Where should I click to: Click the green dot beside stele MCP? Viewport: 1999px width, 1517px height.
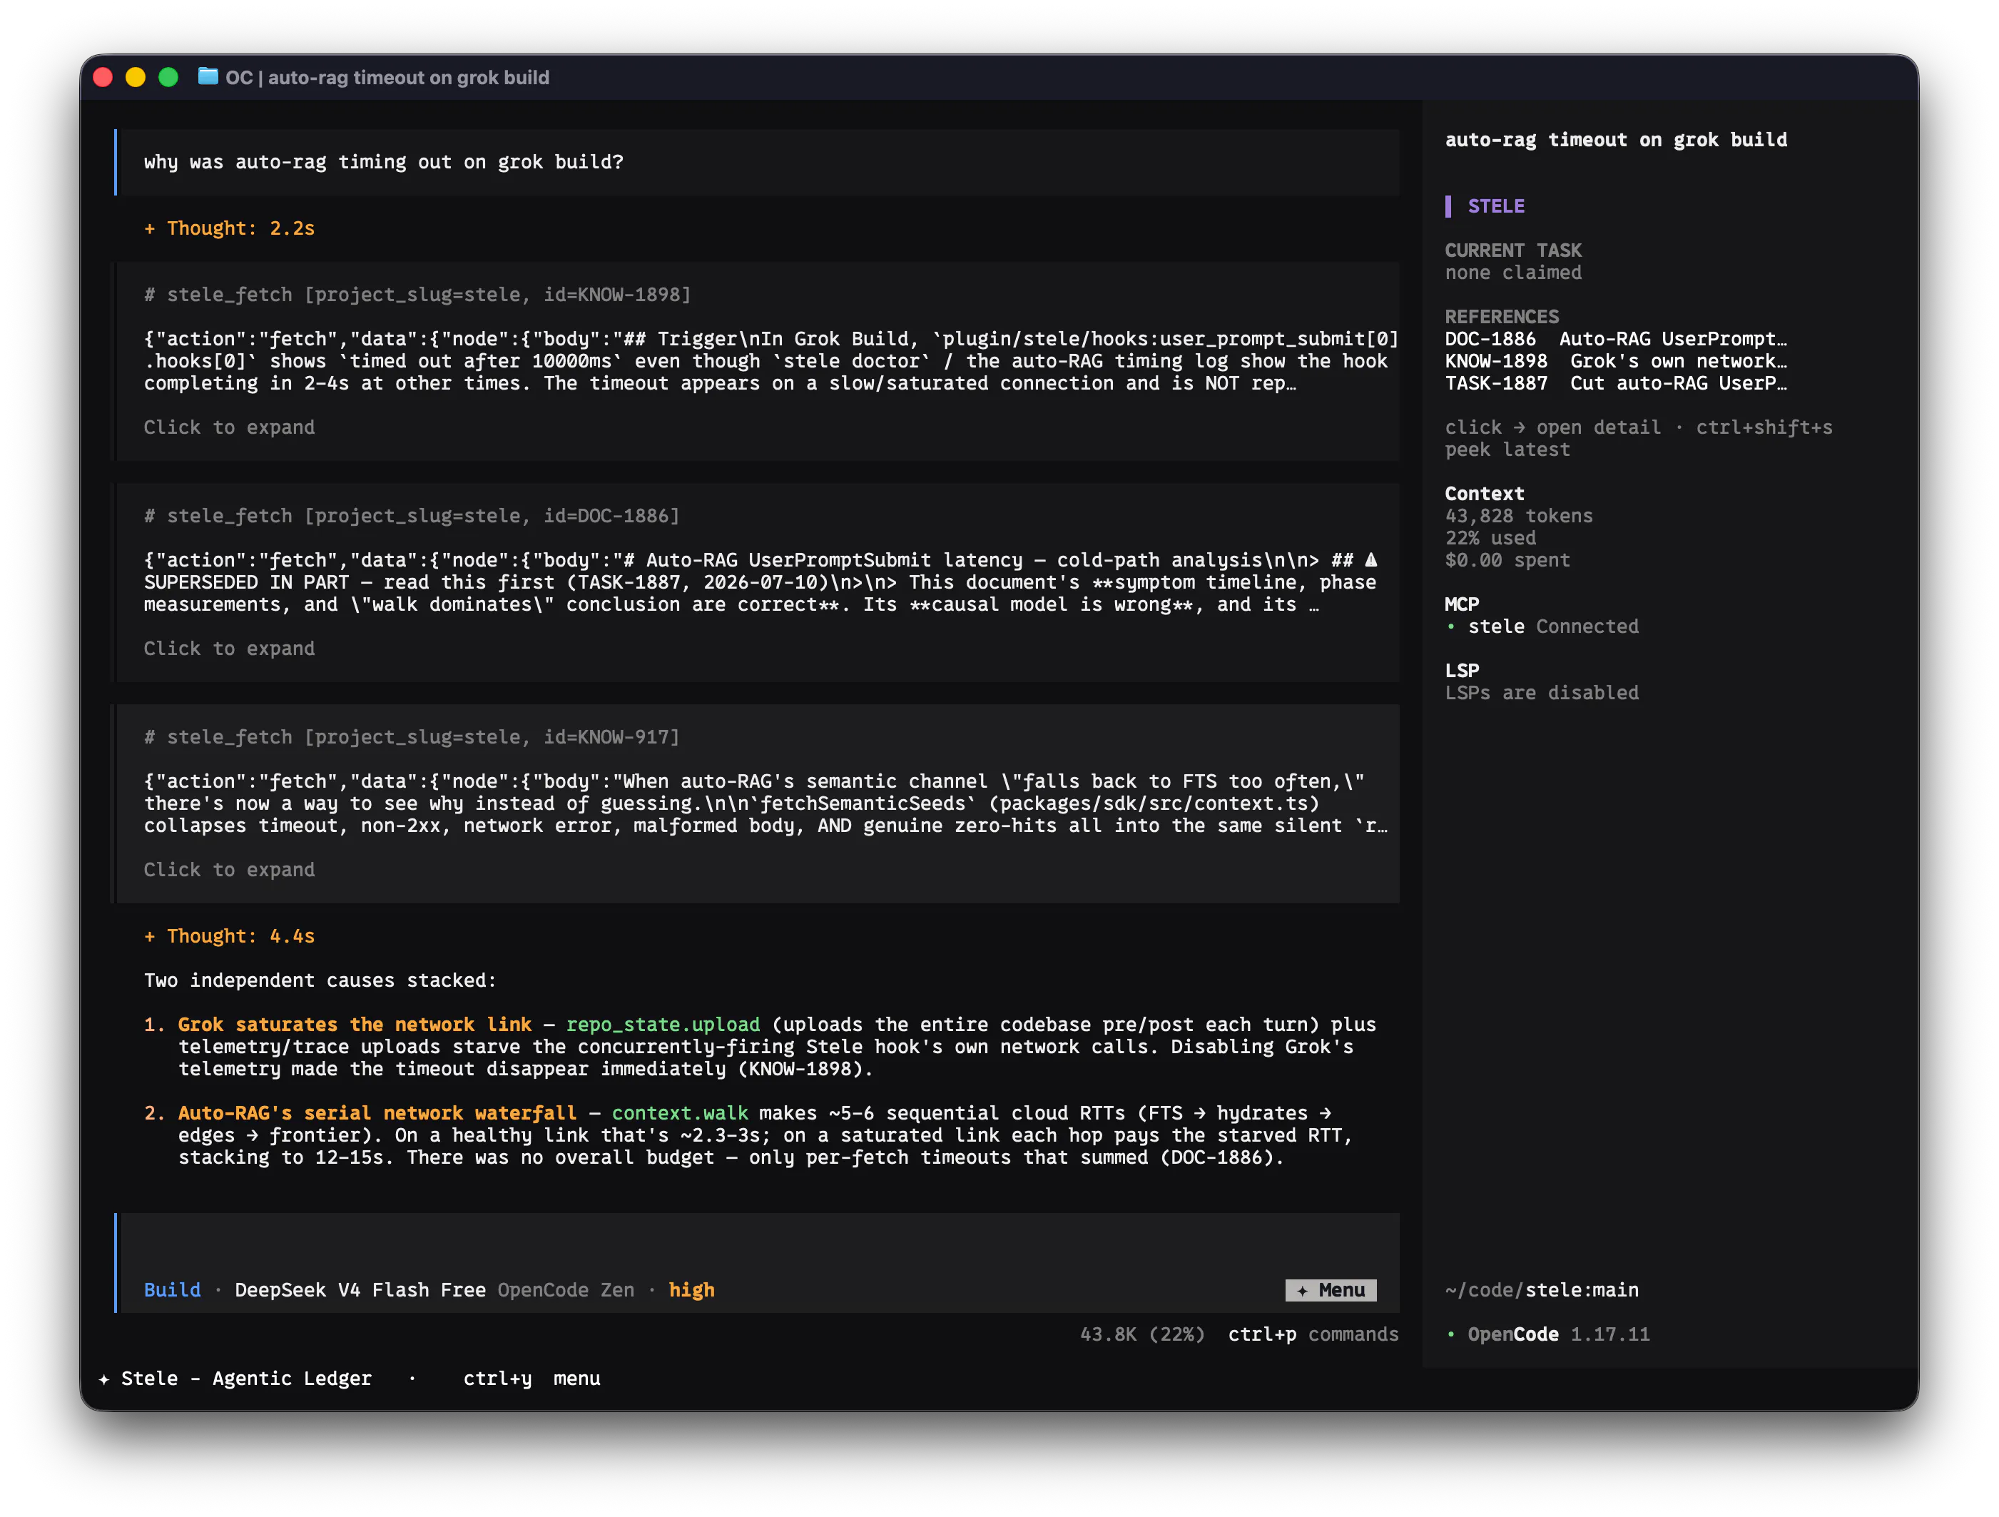(1450, 626)
